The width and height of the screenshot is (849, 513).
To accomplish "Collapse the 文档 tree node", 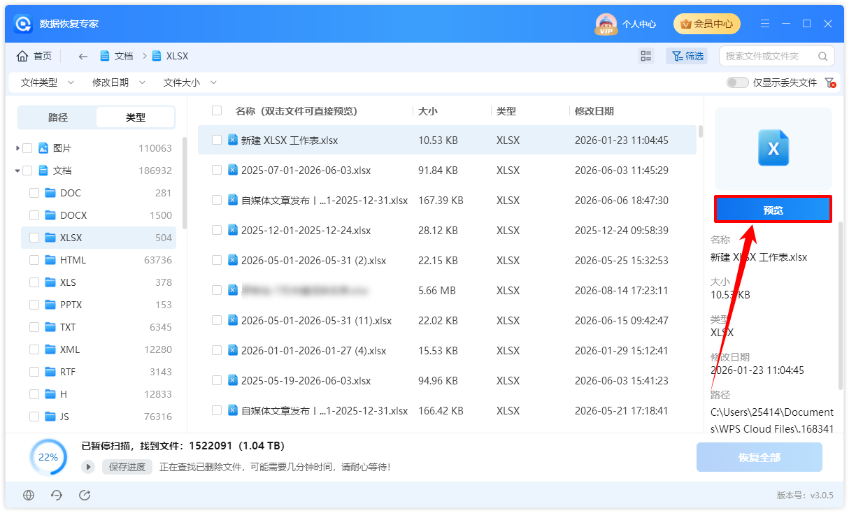I will click(17, 171).
